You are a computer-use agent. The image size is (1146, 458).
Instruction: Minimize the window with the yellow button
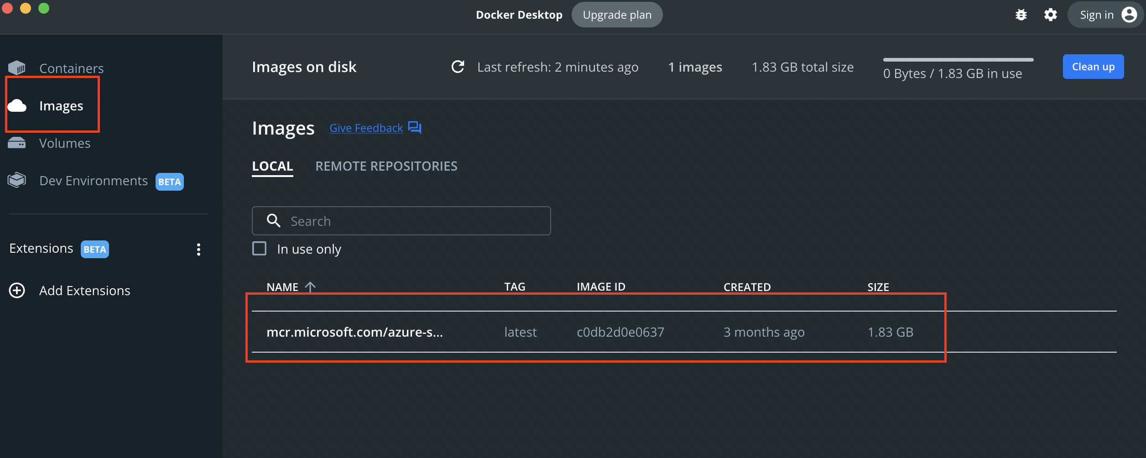(x=26, y=8)
